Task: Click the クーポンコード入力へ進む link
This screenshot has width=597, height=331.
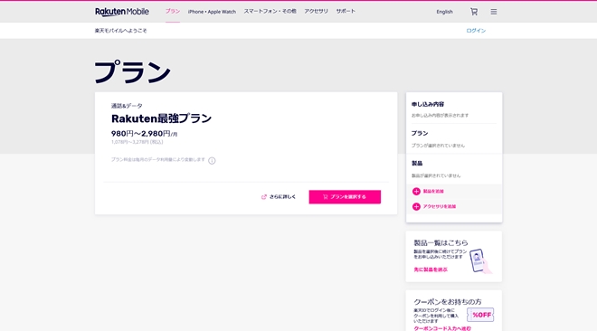Action: pyautogui.click(x=442, y=328)
